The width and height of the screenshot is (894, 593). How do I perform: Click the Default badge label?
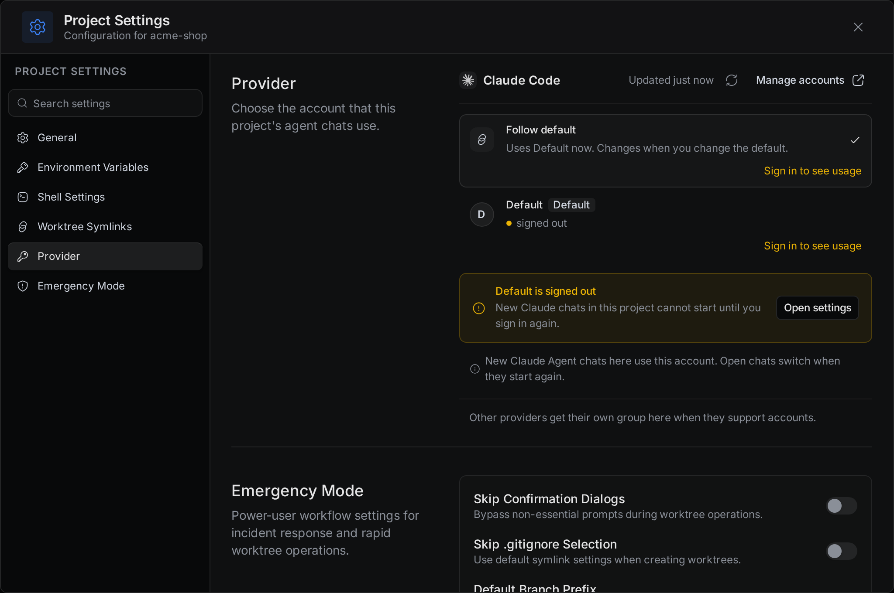tap(571, 205)
